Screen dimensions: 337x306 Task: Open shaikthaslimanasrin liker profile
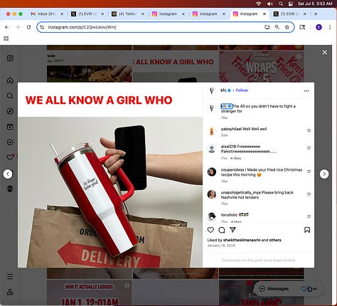[242, 240]
